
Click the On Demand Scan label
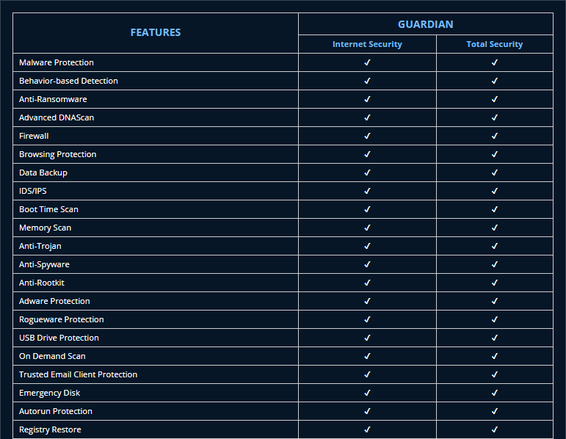coord(52,356)
